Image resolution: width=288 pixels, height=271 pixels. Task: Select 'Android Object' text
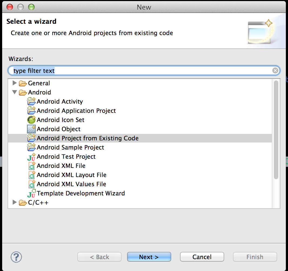click(59, 129)
